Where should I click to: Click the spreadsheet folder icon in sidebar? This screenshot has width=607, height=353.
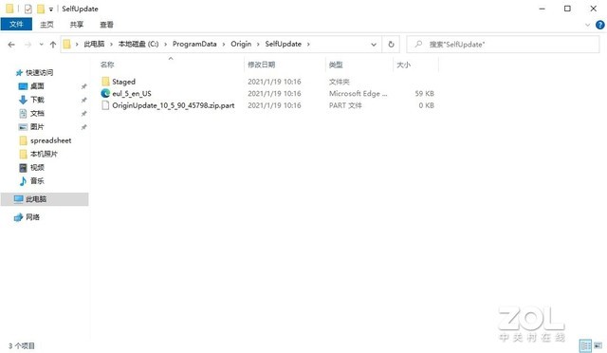coord(23,140)
